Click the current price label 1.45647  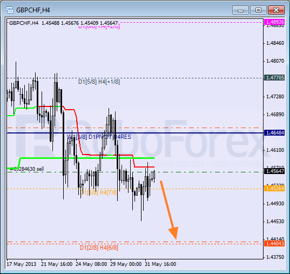tap(274, 171)
